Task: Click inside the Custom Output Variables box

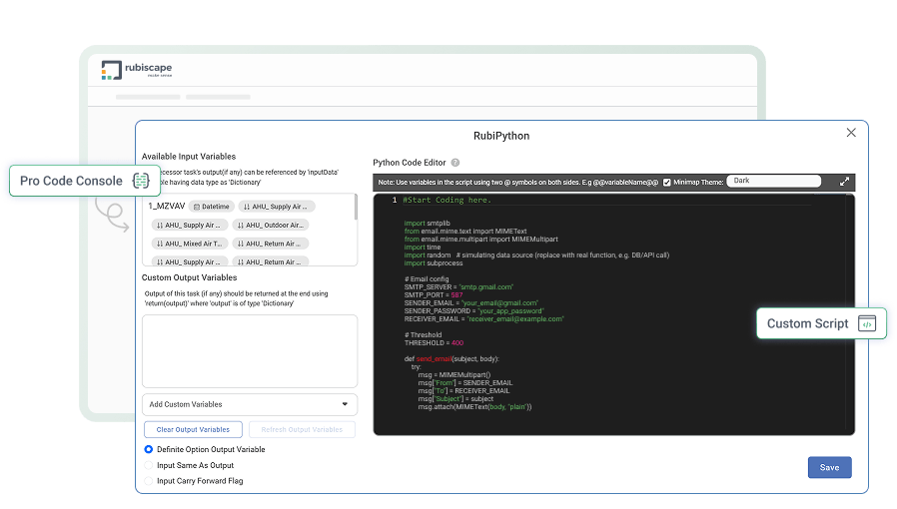Action: click(x=250, y=351)
